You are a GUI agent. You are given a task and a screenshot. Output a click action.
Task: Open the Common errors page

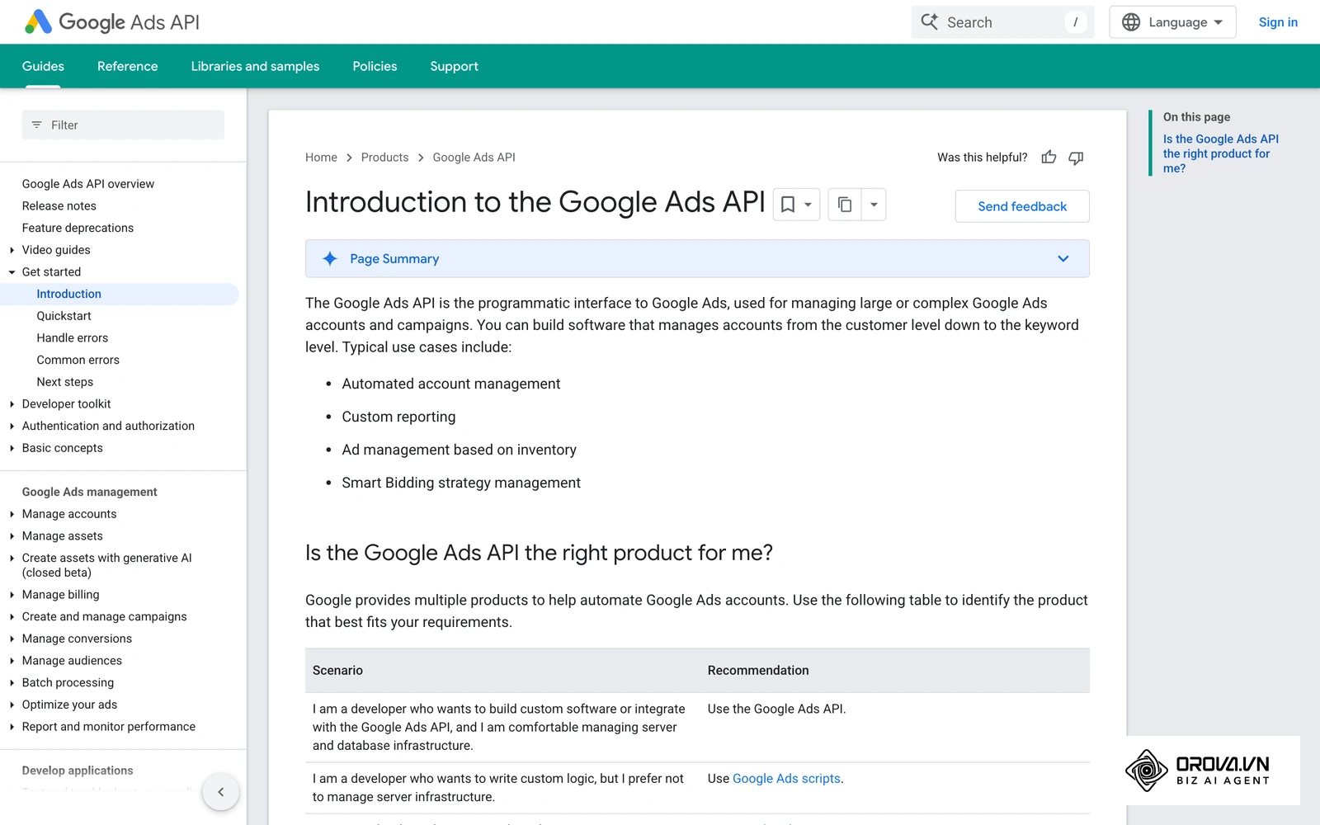(x=78, y=360)
